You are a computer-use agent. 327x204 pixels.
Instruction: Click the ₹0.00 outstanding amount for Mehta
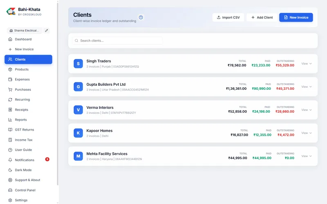click(x=289, y=158)
